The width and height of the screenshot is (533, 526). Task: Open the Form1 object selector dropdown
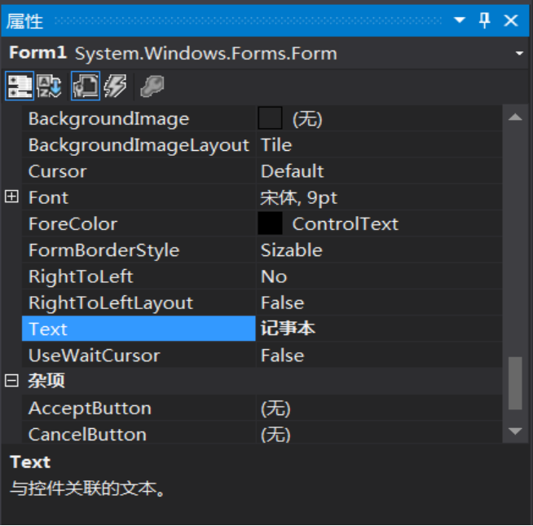pyautogui.click(x=519, y=54)
